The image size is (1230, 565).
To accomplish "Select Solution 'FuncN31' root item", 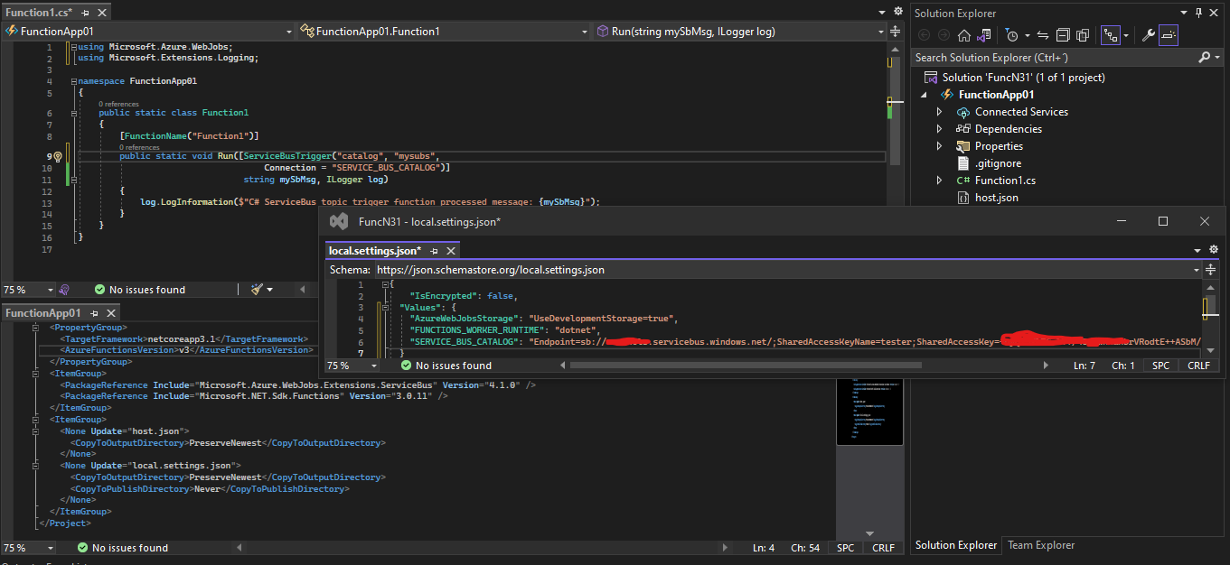I will (x=1023, y=78).
